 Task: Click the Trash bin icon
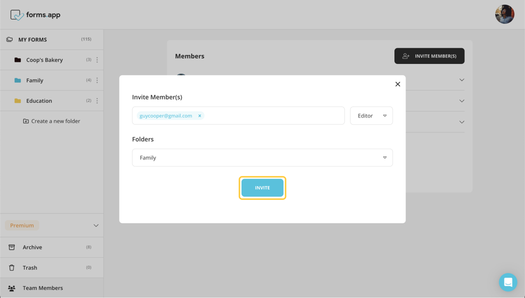click(x=12, y=268)
